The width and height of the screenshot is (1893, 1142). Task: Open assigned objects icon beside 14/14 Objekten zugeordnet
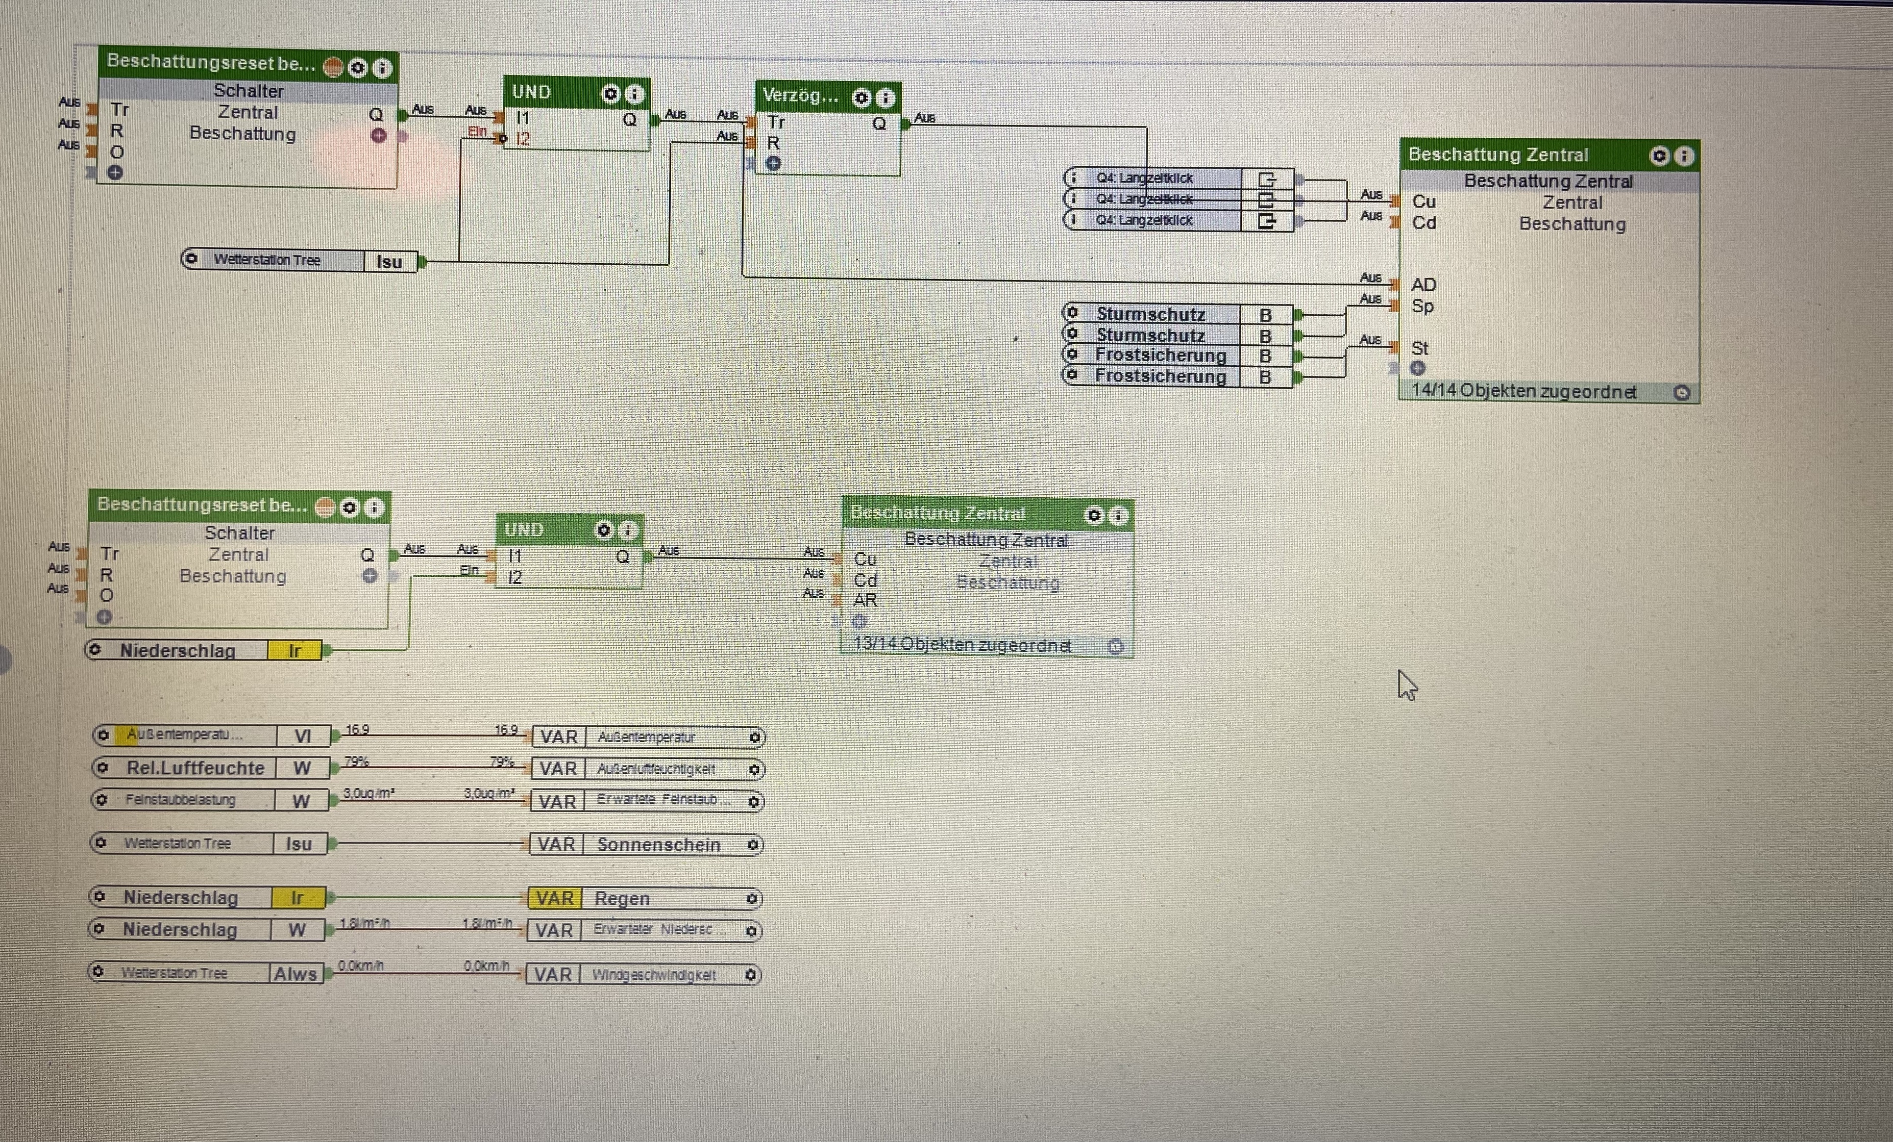[1682, 392]
